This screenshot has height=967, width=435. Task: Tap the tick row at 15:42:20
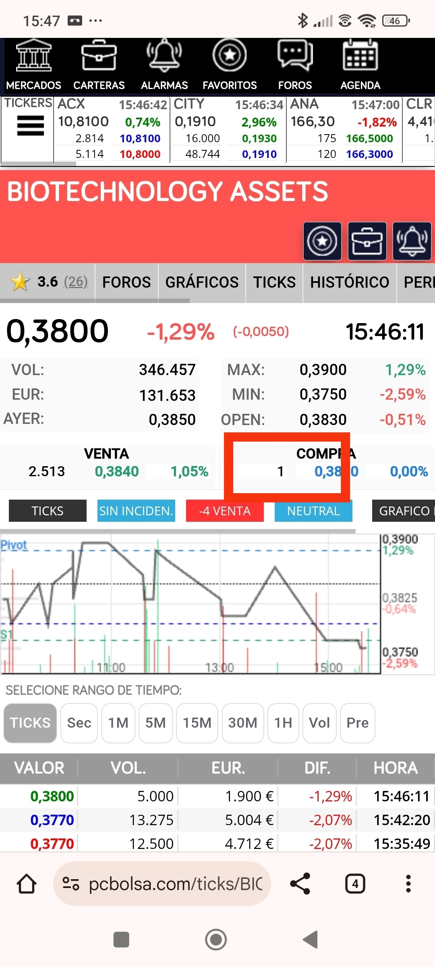[217, 820]
